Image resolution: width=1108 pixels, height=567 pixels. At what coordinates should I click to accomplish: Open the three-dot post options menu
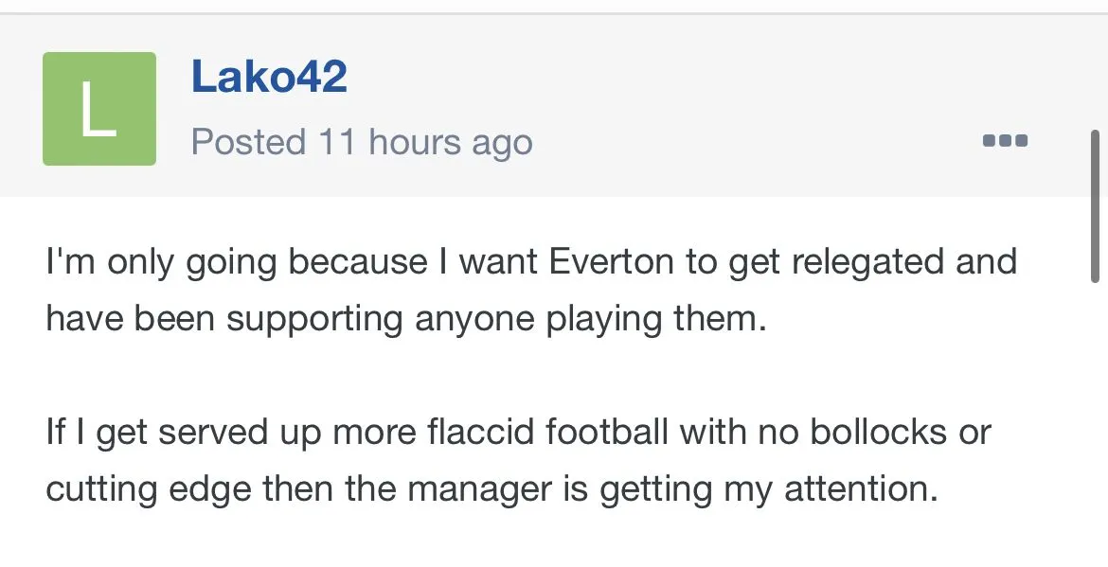(1005, 141)
